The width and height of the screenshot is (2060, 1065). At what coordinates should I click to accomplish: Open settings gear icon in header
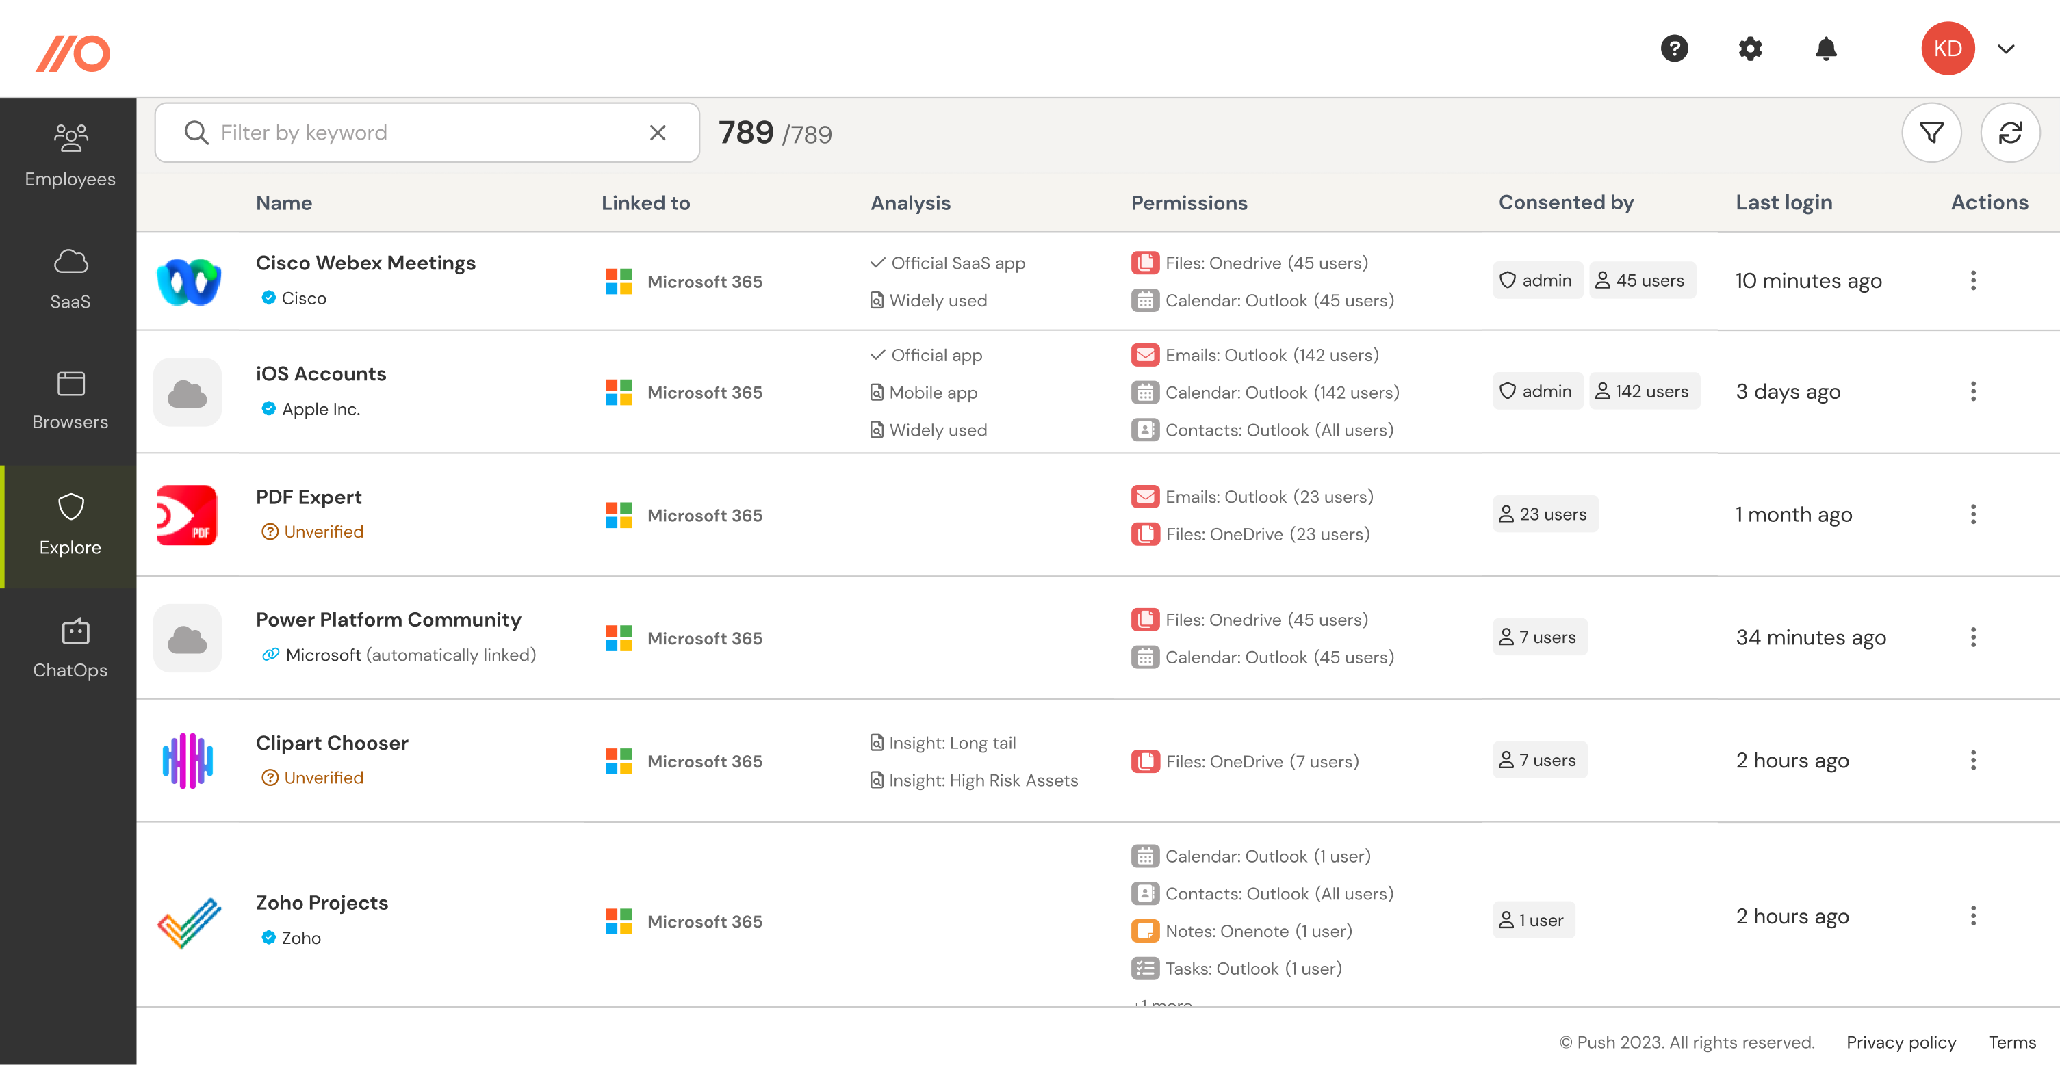pyautogui.click(x=1750, y=49)
